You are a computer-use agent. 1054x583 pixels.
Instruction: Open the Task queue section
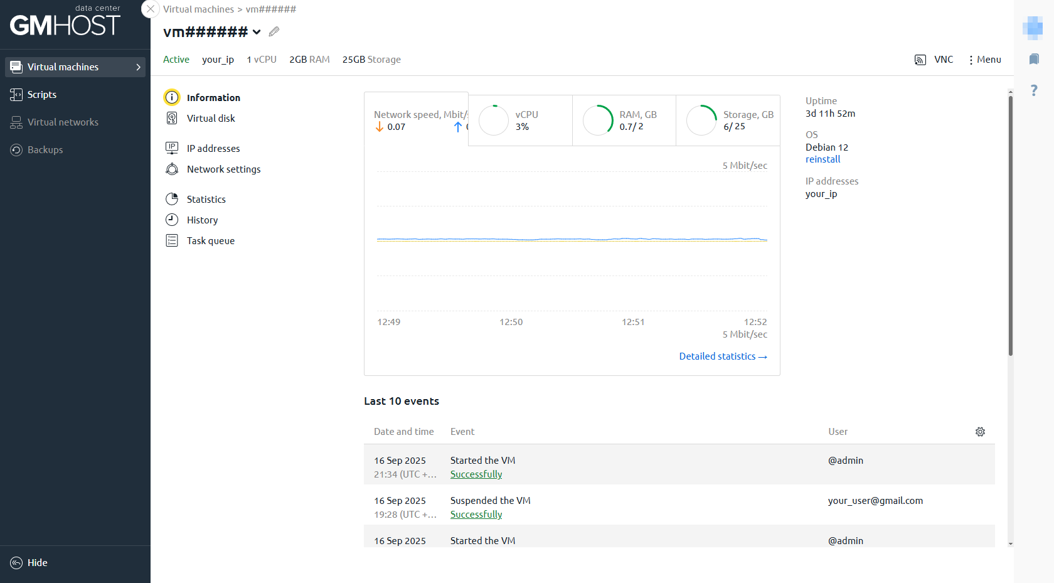(210, 241)
